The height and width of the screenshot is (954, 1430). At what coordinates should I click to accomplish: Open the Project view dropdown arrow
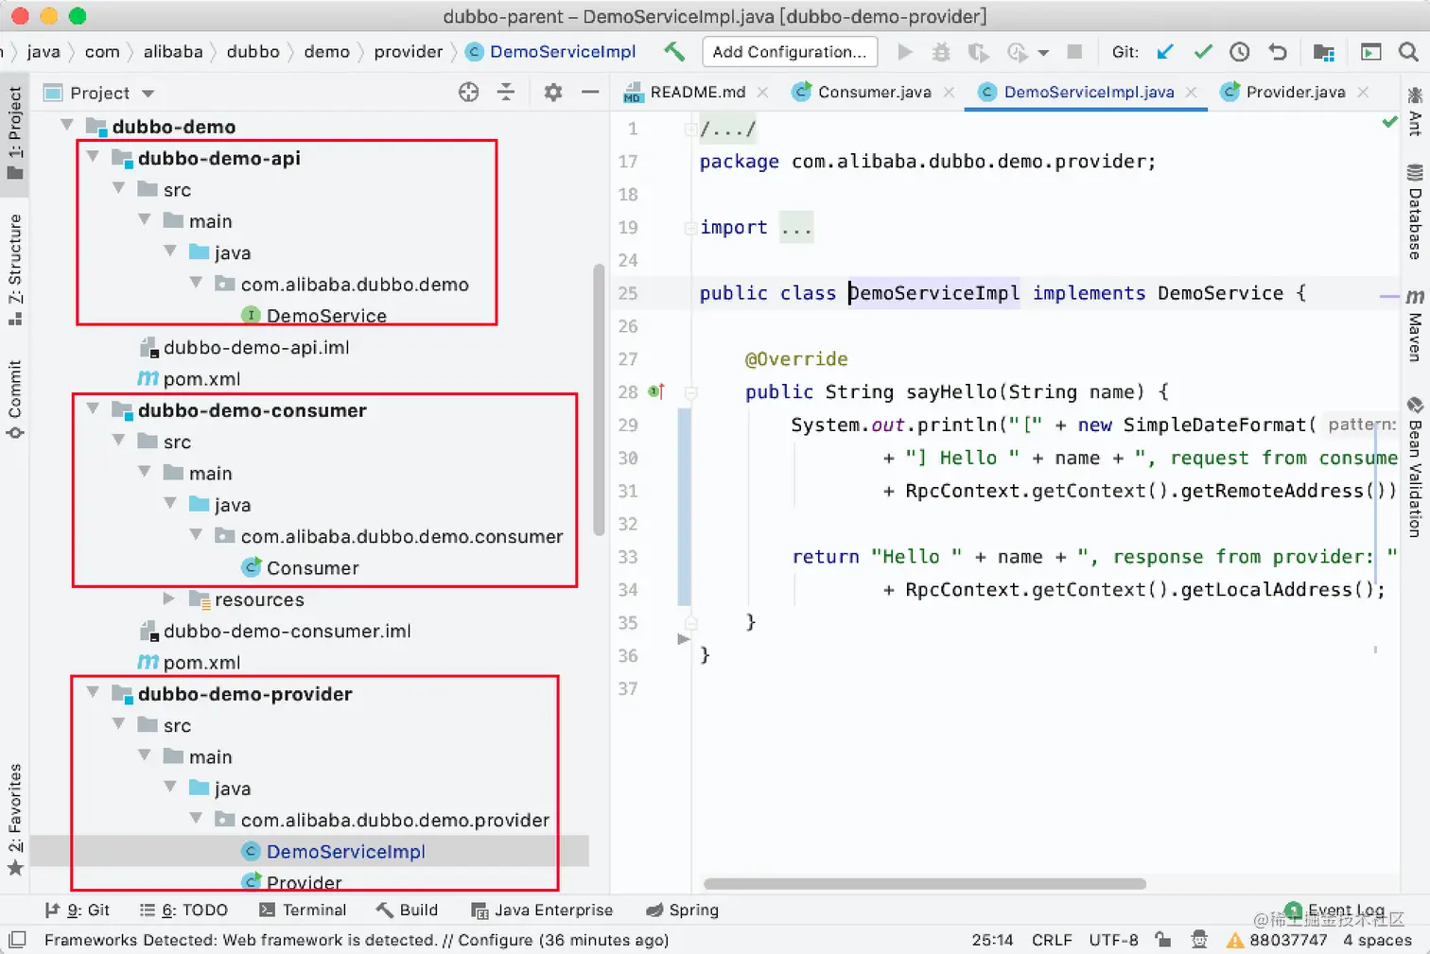pos(148,93)
